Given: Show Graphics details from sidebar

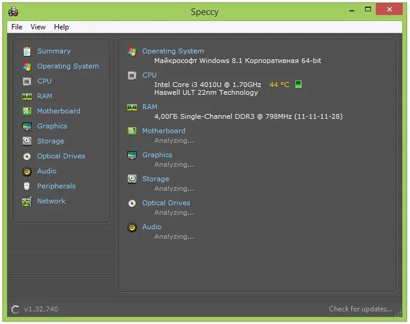Looking at the screenshot, I should [x=52, y=126].
